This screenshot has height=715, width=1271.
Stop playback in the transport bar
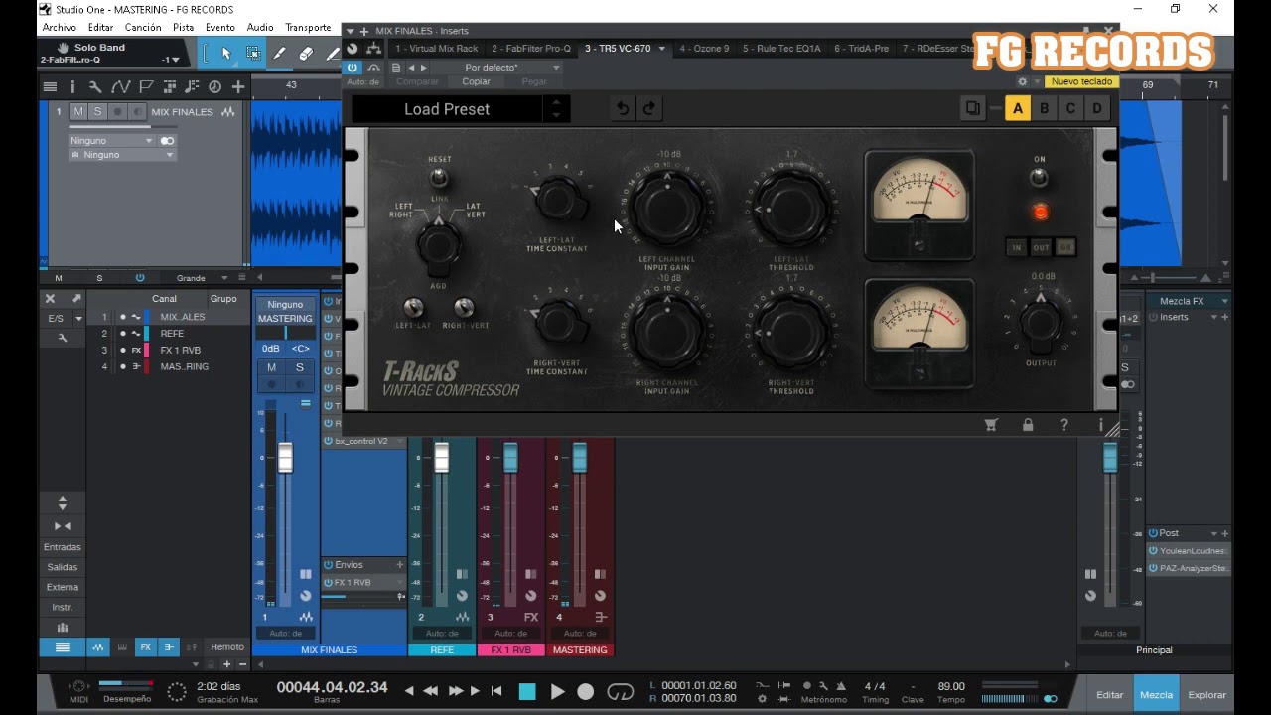click(527, 692)
